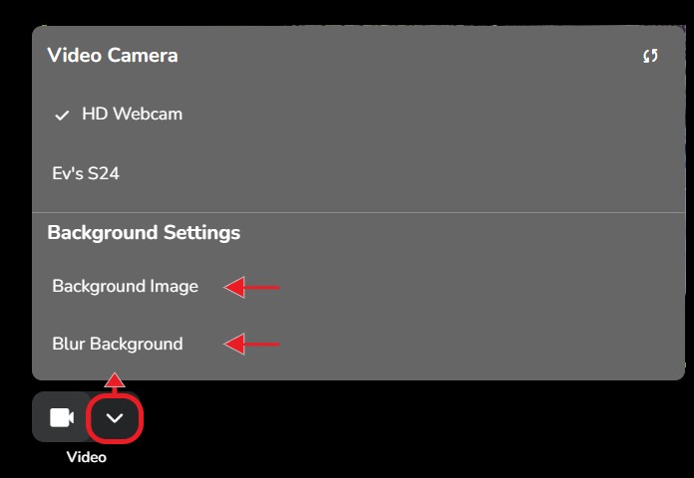Screen dimensions: 694x478
Task: Click the HD Webcam menu entry
Action: [132, 115]
